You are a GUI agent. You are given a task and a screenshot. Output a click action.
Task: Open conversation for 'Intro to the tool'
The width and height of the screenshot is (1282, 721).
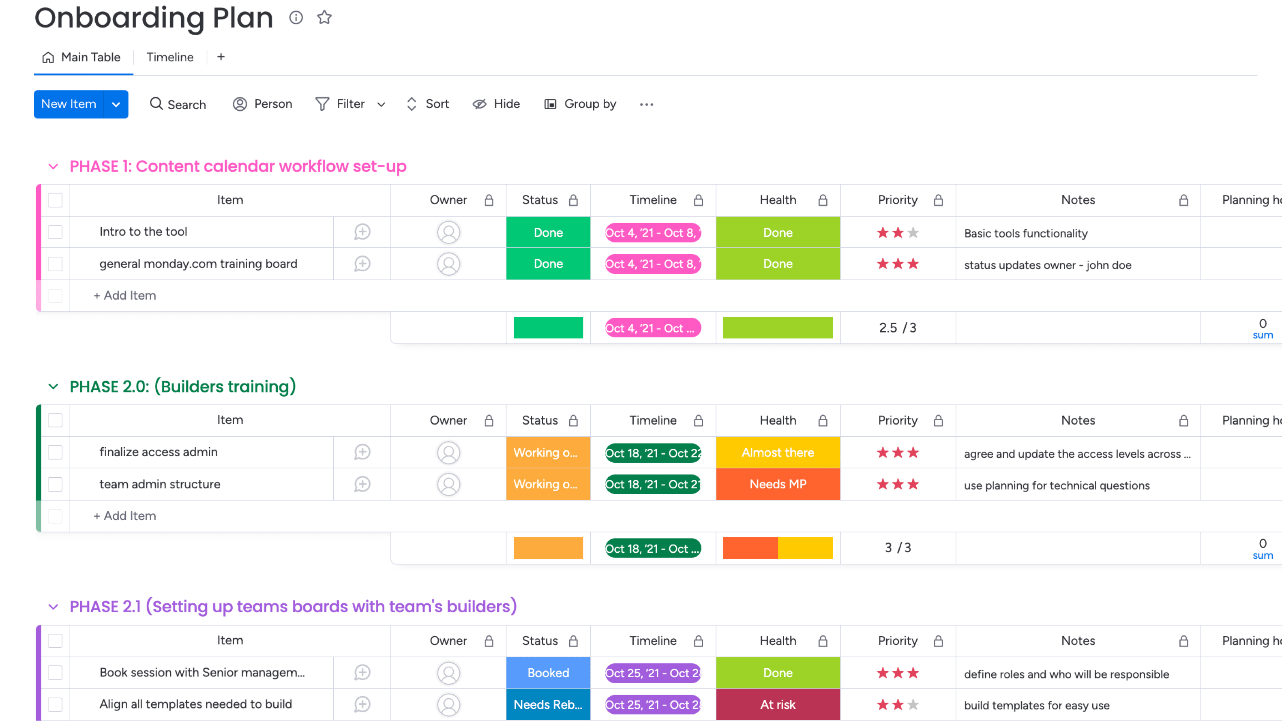coord(362,232)
